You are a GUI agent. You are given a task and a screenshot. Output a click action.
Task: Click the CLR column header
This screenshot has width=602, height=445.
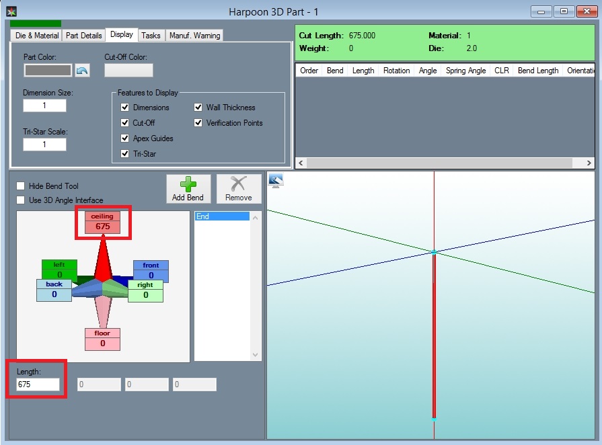pyautogui.click(x=502, y=71)
